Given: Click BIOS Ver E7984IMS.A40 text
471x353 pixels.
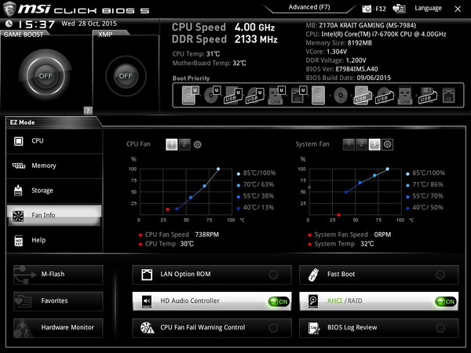Looking at the screenshot, I should click(341, 69).
